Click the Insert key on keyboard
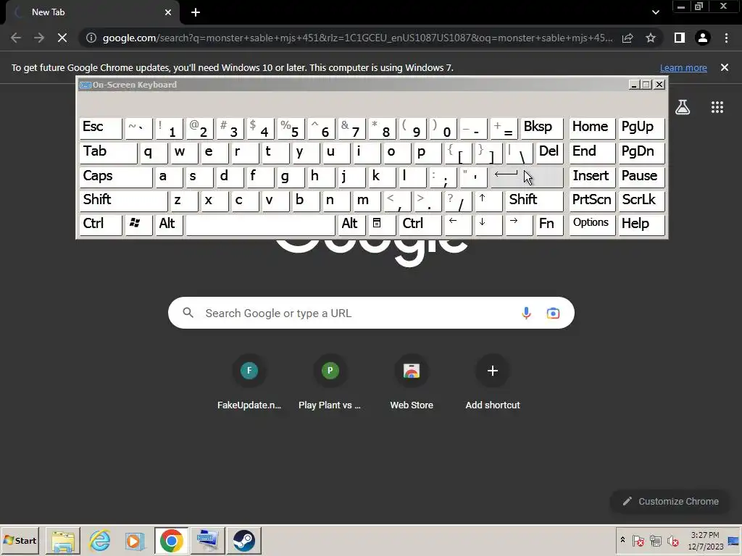Image resolution: width=742 pixels, height=556 pixels. click(592, 177)
